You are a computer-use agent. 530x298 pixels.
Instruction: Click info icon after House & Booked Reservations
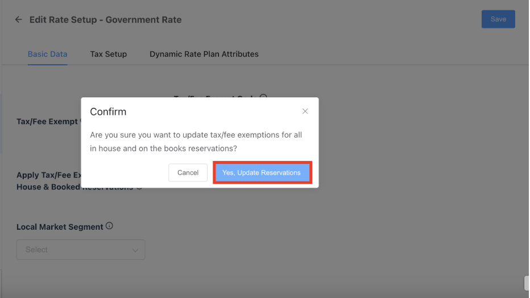tap(139, 187)
